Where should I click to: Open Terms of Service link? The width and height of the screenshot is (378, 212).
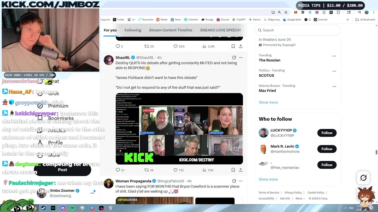[269, 193]
